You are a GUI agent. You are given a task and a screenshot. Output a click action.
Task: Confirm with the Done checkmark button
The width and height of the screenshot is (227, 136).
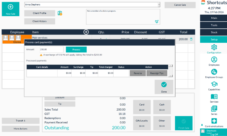tap(164, 87)
